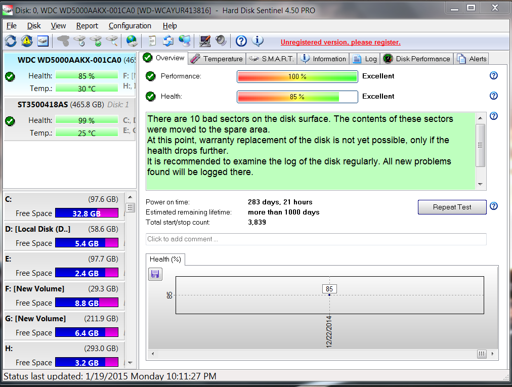Viewport: 512px width, 387px height.
Task: Switch to the Disk Performance tab
Action: click(417, 59)
